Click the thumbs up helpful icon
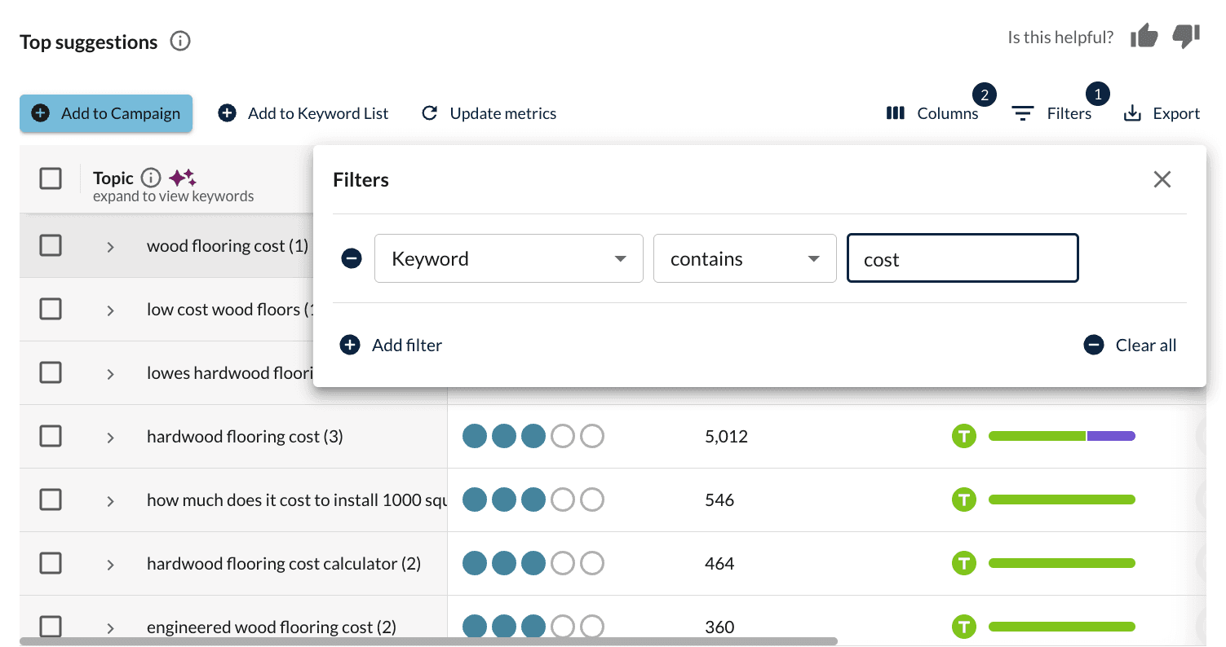1226x647 pixels. [1144, 37]
